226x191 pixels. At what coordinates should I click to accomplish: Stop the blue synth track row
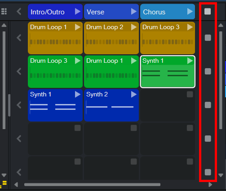208,105
